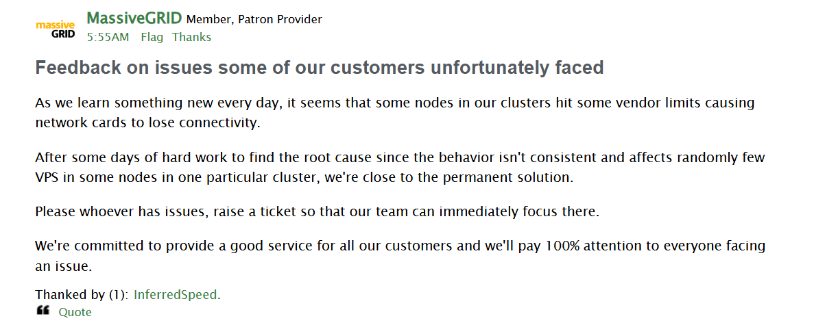Image resolution: width=814 pixels, height=325 pixels.
Task: Open the MassiveGRID avatar logo
Action: click(55, 29)
